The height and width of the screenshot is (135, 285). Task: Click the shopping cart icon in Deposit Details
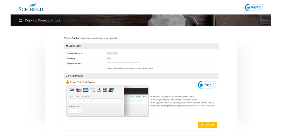(x=67, y=46)
